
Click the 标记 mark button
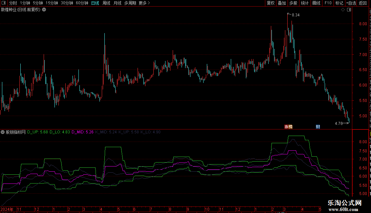[339, 3]
